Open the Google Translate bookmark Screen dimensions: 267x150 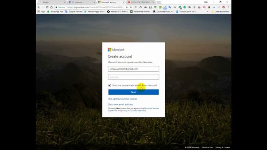[x=74, y=12]
